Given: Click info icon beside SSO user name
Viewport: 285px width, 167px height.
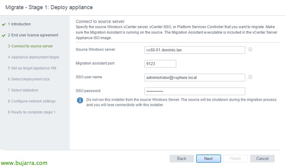Looking at the screenshot, I should (250, 77).
